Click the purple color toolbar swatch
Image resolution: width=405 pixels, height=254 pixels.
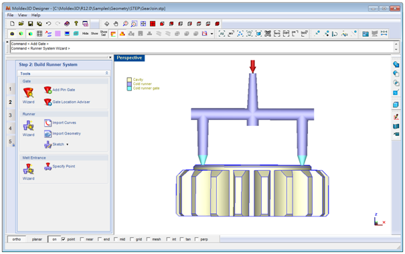[x=58, y=34]
